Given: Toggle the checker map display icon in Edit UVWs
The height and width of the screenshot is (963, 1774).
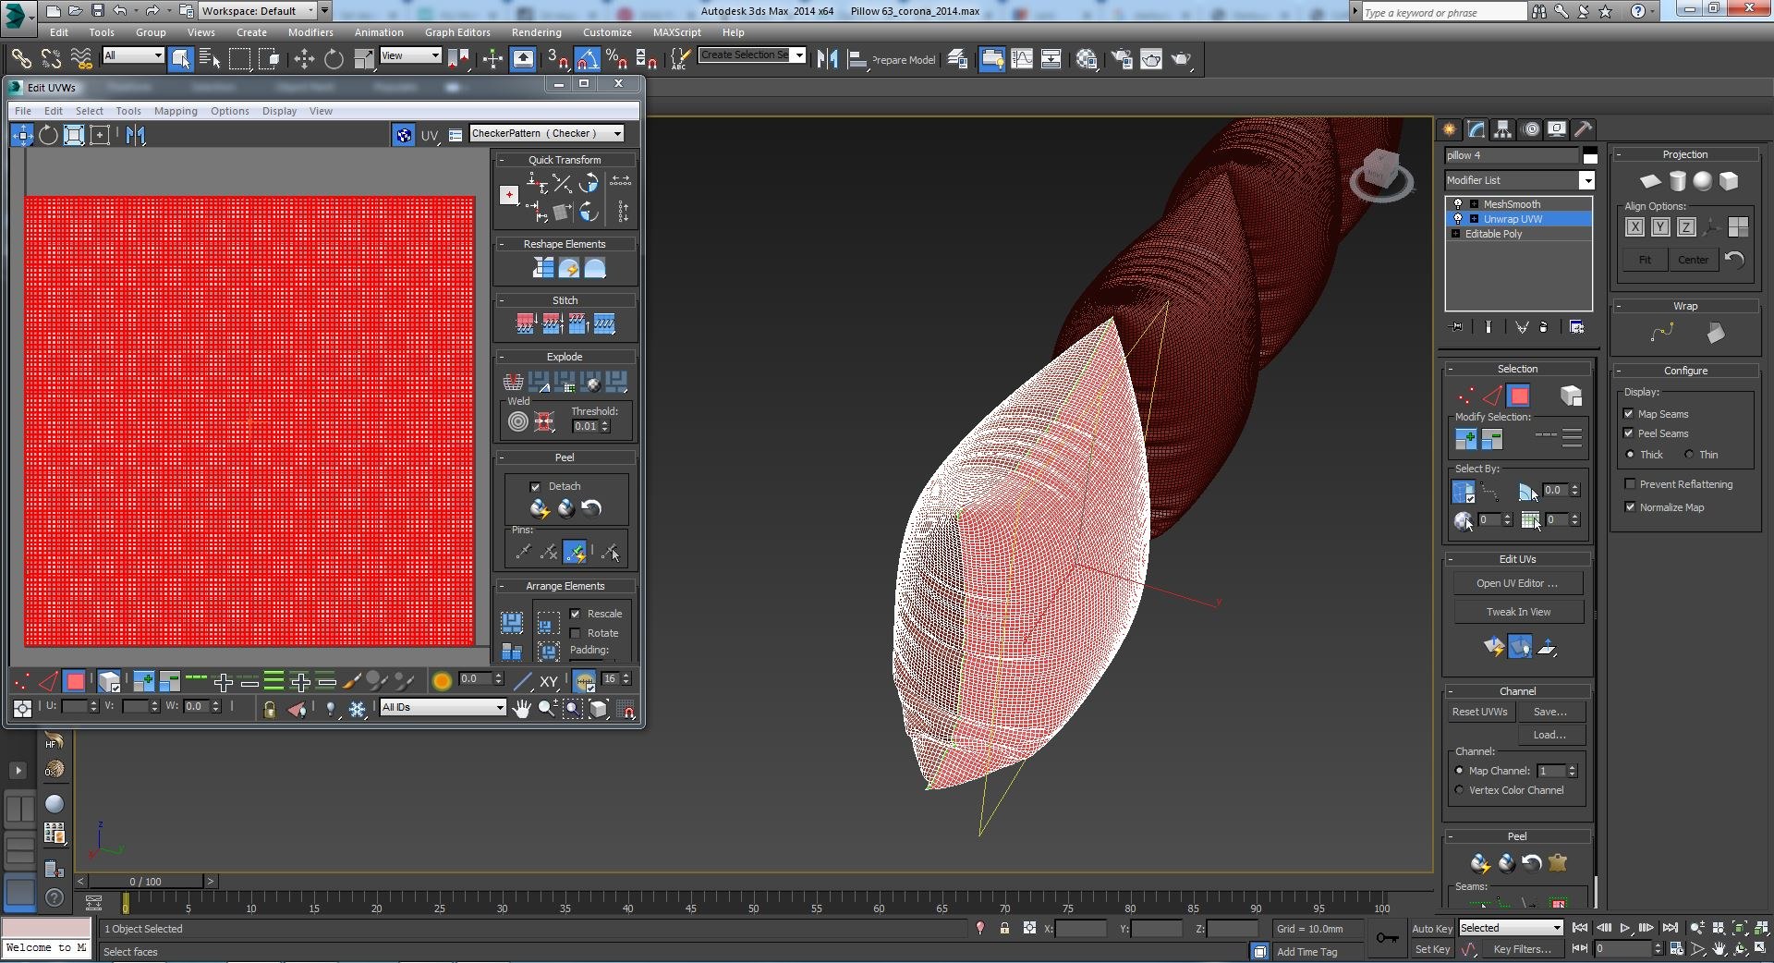Looking at the screenshot, I should (404, 135).
